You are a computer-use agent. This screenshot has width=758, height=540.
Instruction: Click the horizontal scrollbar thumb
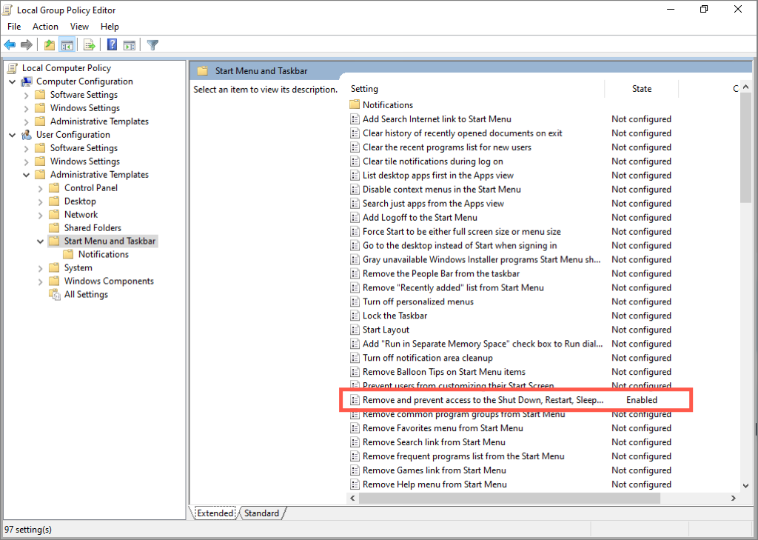pyautogui.click(x=509, y=498)
